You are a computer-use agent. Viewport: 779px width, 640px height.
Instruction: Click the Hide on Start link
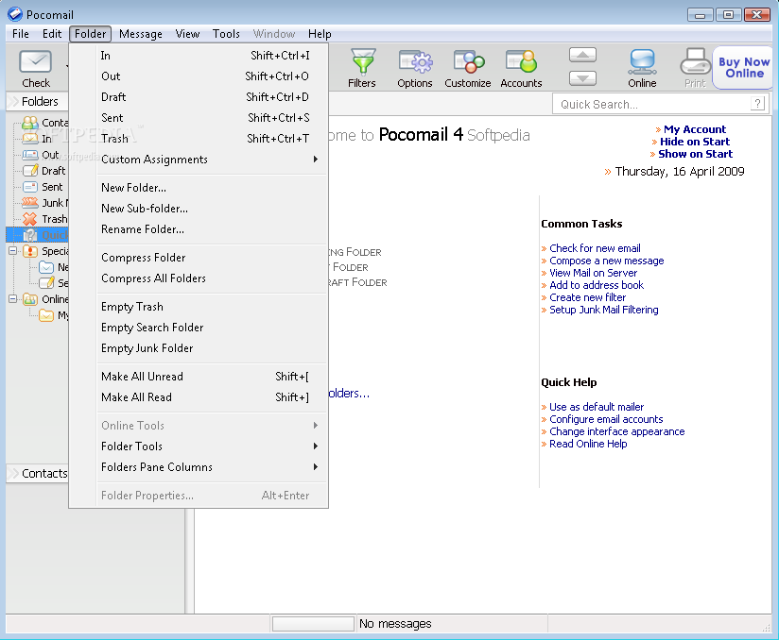click(x=695, y=142)
